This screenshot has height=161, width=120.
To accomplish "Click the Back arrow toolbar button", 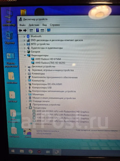I will (x=20, y=30).
